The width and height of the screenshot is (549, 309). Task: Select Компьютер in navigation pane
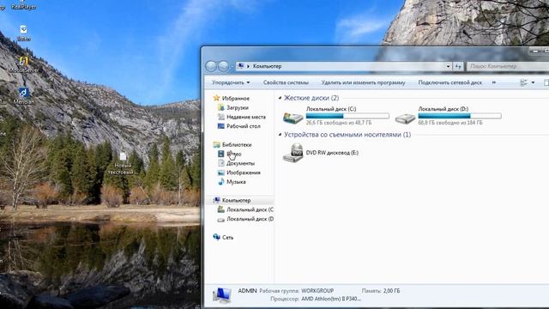coord(232,200)
